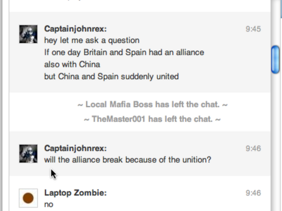282x211 pixels.
Task: Click Captainjohnrex's avatar on the 9:45 message
Action: (28, 34)
